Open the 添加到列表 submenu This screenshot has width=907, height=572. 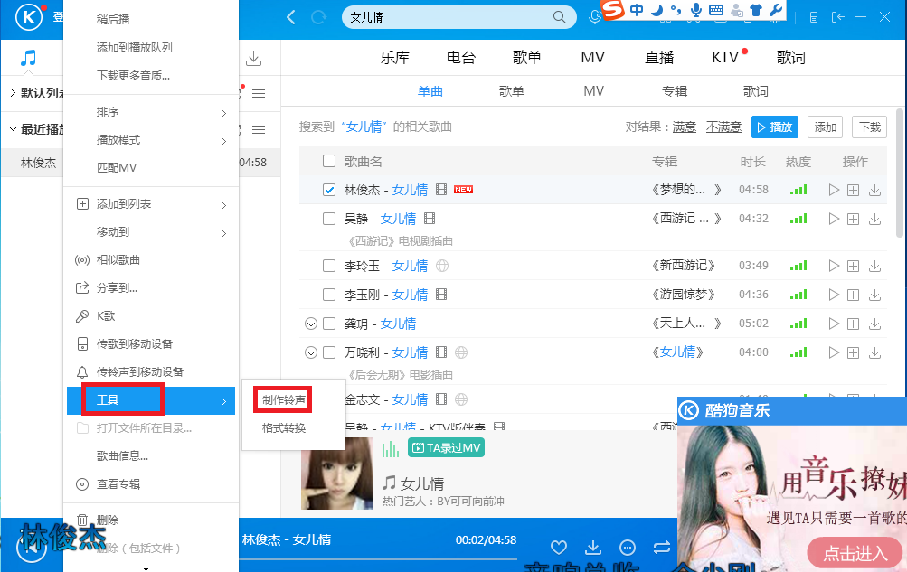point(151,204)
